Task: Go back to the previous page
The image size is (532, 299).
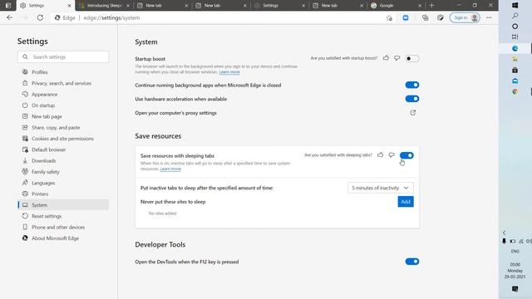Action: (x=9, y=17)
